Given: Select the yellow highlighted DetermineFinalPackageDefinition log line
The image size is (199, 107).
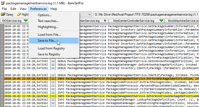Looking at the screenshot, I should coord(102,96).
